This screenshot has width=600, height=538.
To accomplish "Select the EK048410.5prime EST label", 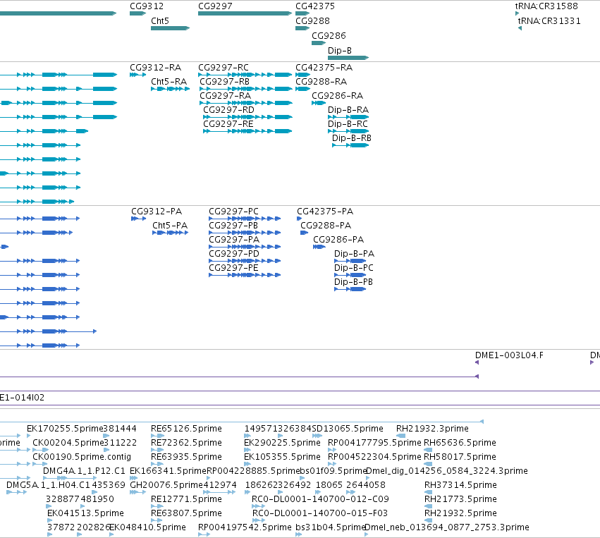I will (147, 527).
